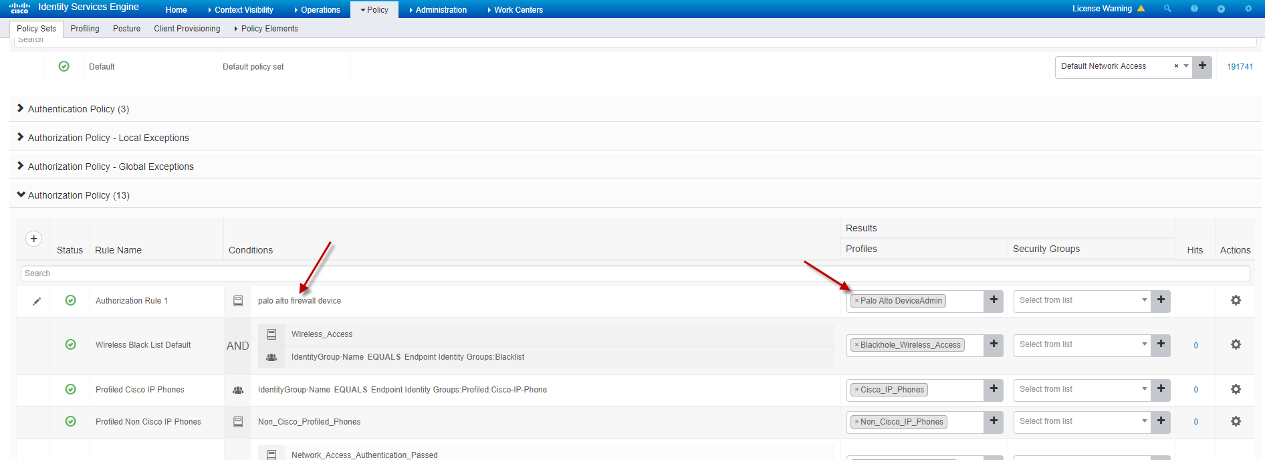Image resolution: width=1265 pixels, height=460 pixels.
Task: Click Network_Access_Authentication_Passed condition
Action: (364, 455)
